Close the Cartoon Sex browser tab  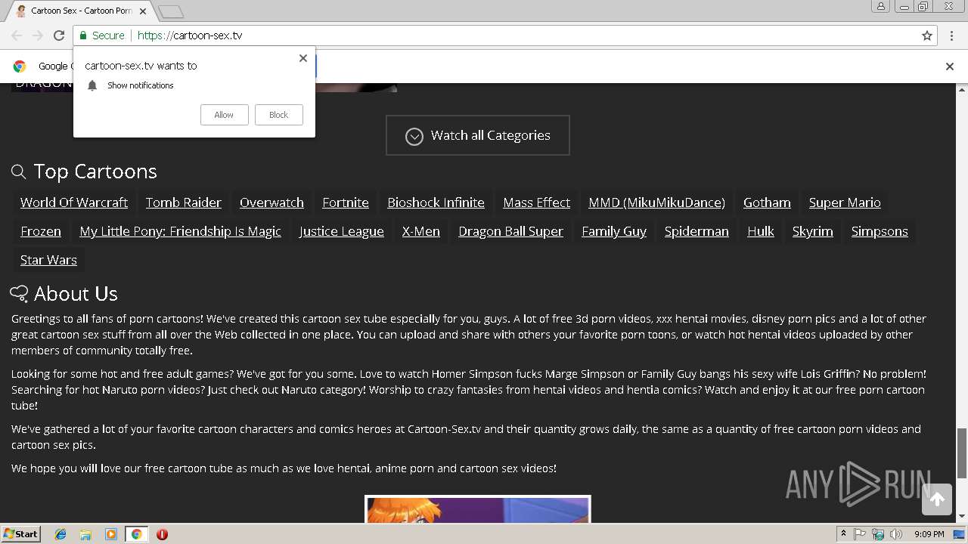tap(143, 11)
